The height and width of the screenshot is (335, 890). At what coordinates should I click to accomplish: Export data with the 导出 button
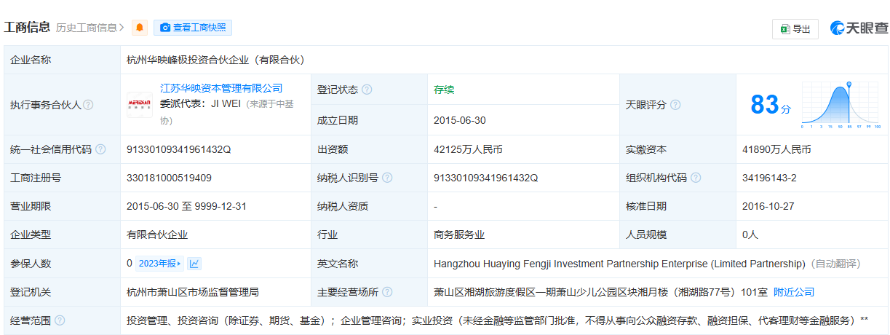tap(795, 29)
